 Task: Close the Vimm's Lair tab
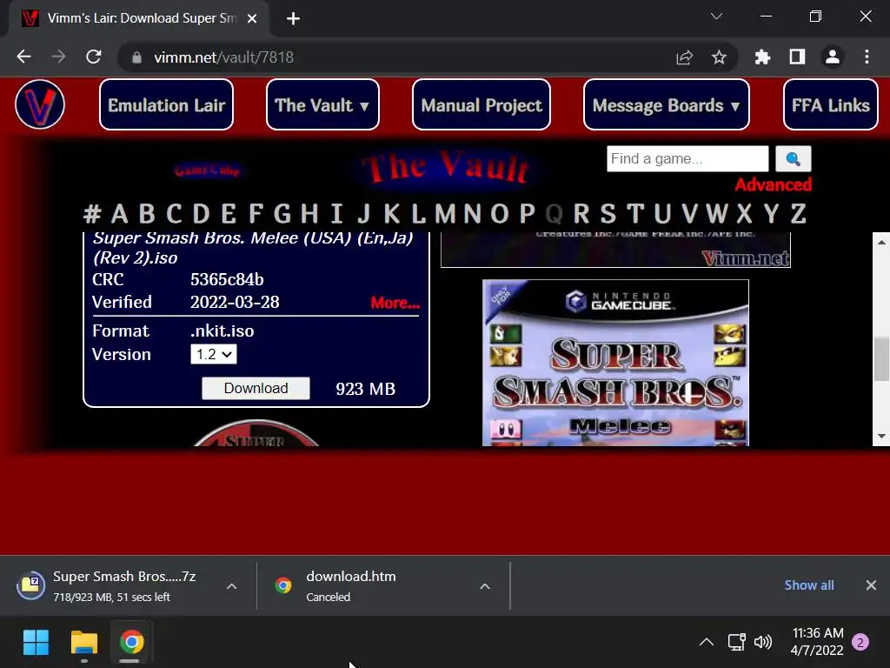click(x=252, y=19)
